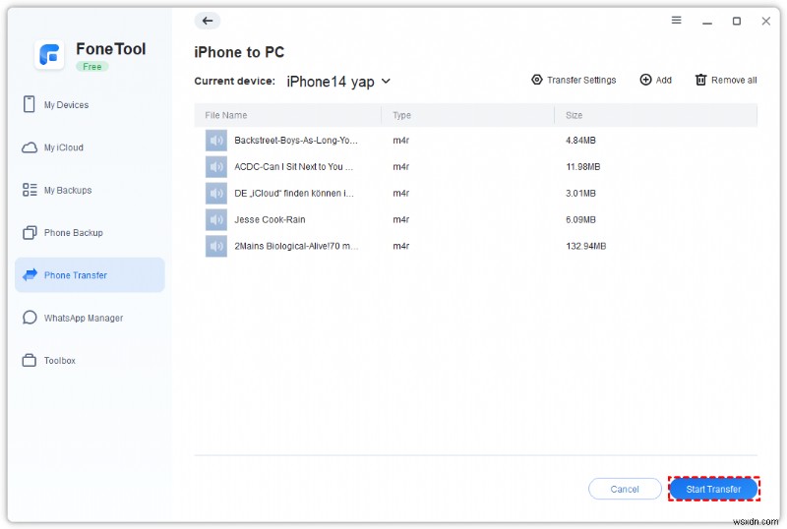Click the 2Mains Biological audio icon
This screenshot has height=529, width=787.
point(215,246)
